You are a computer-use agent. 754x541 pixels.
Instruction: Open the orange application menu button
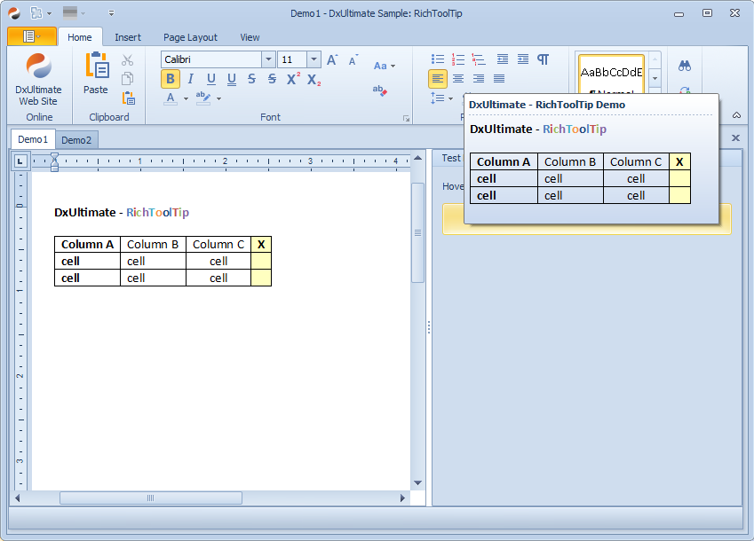coord(32,36)
